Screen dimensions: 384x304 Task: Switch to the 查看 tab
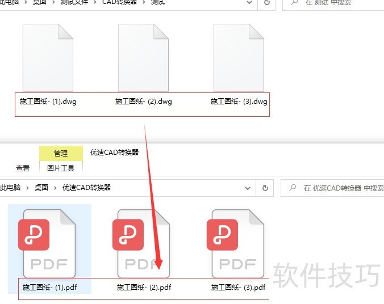click(x=23, y=168)
